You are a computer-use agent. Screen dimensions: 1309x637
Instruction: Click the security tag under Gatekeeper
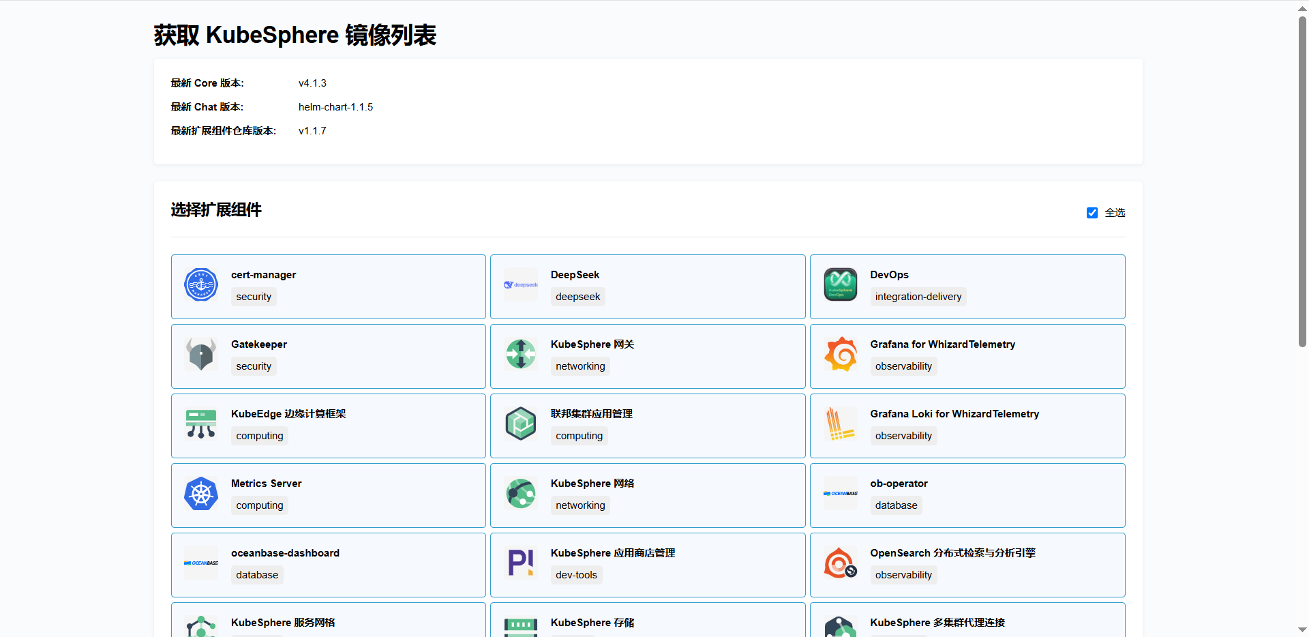click(254, 366)
